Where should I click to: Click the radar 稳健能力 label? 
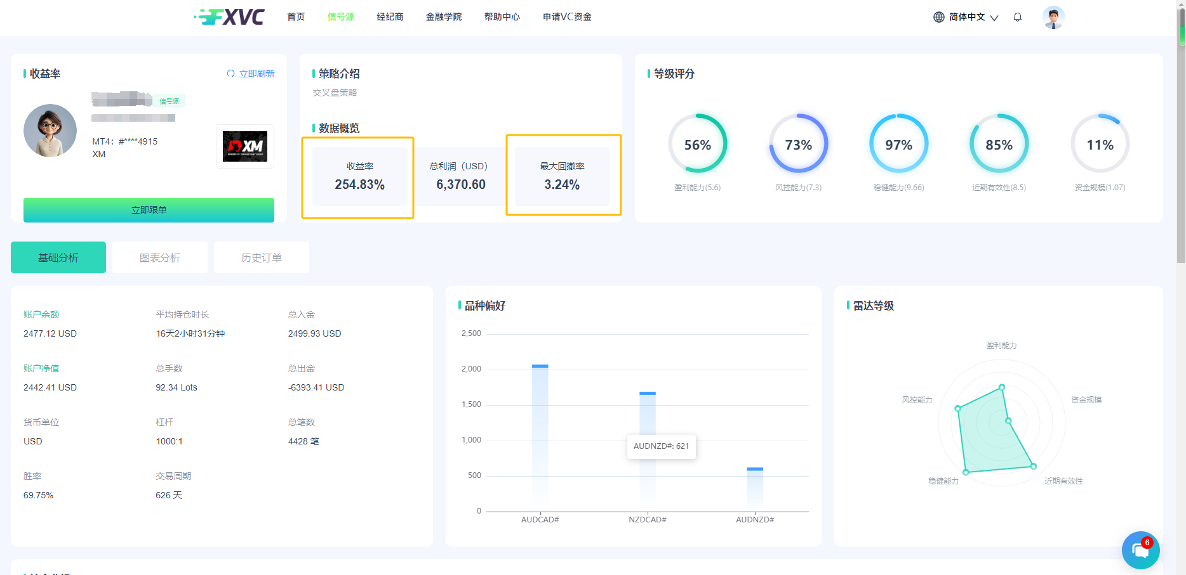[x=943, y=481]
